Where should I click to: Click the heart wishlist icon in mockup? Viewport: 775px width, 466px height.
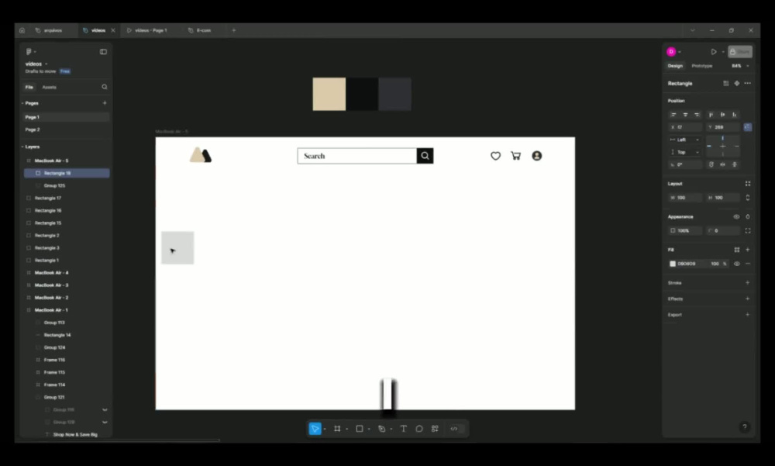[x=496, y=156]
